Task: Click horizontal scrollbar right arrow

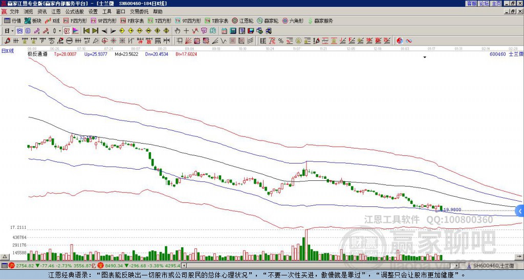Action: point(456,266)
